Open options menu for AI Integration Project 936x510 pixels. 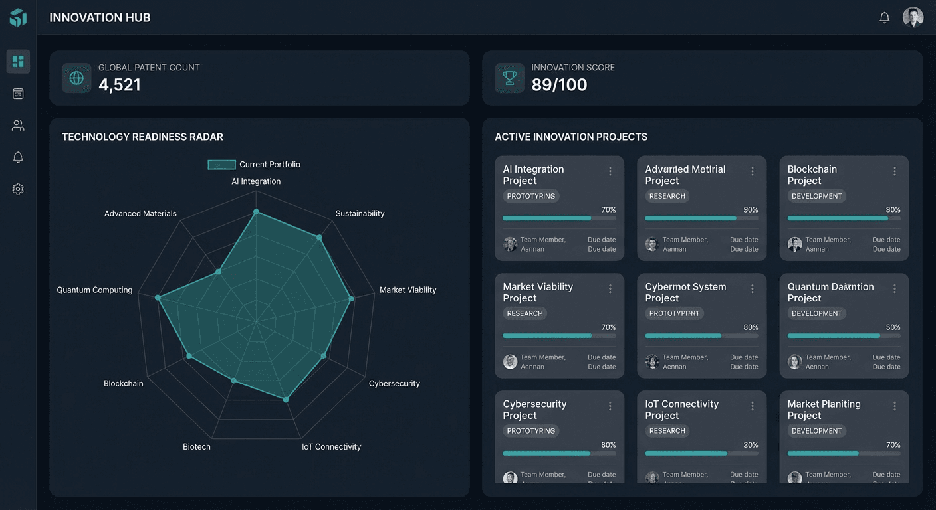tap(610, 171)
